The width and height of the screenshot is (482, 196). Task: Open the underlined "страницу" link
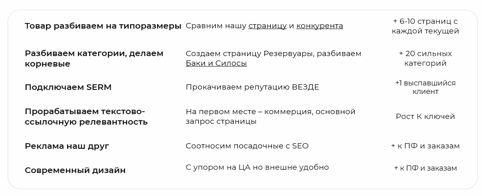coord(267,26)
